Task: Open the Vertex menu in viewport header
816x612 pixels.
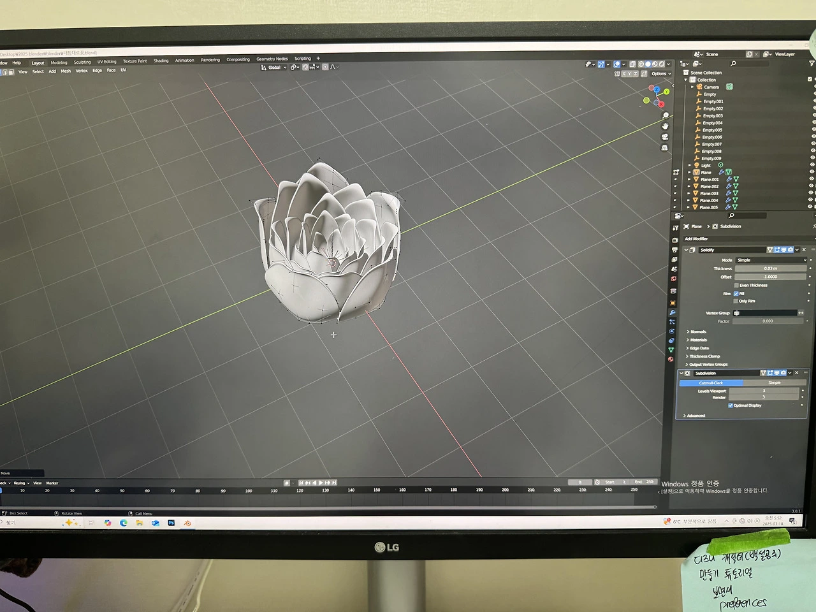Action: (x=82, y=71)
